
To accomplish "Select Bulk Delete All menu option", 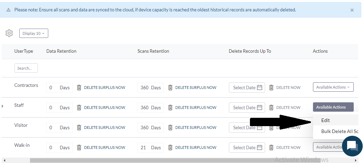I will [x=340, y=131].
